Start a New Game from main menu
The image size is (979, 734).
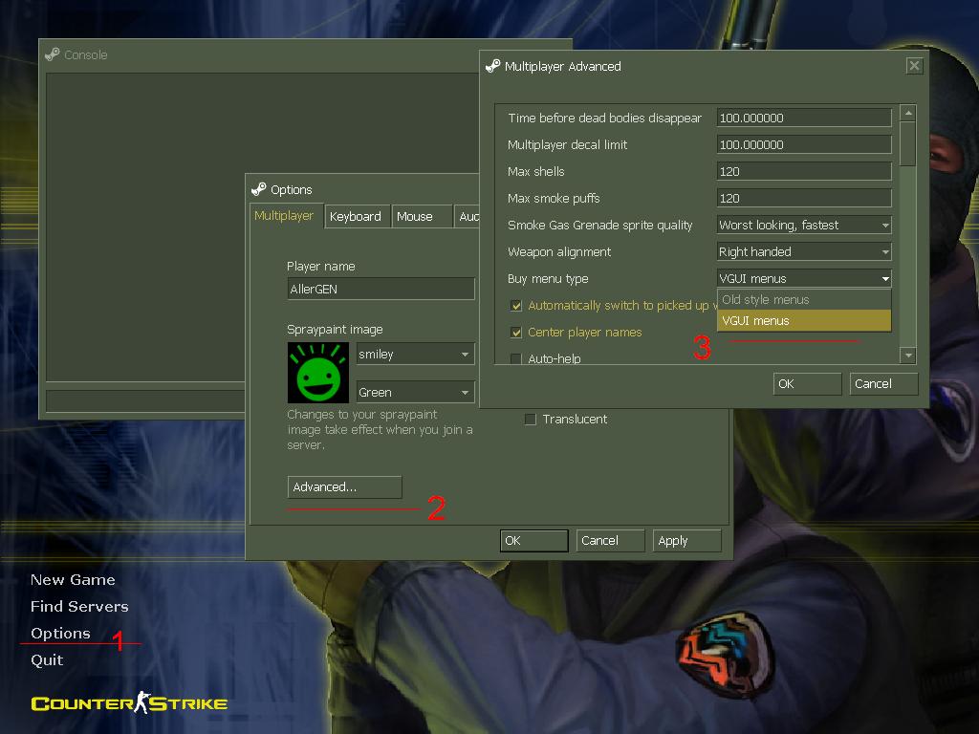click(x=73, y=580)
